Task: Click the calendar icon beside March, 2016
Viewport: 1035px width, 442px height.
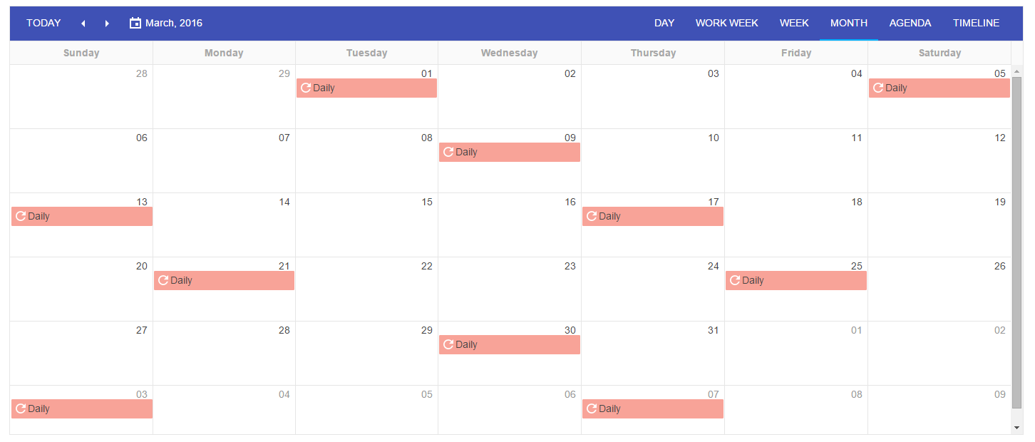Action: 135,23
